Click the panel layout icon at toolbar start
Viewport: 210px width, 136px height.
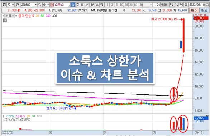click(4, 5)
